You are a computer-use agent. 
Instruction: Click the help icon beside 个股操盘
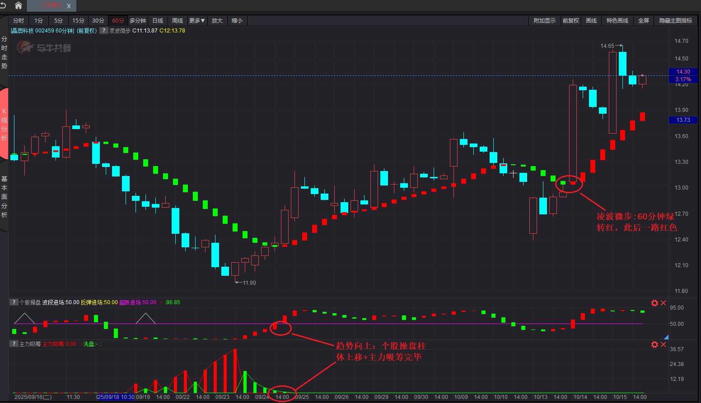(14, 302)
